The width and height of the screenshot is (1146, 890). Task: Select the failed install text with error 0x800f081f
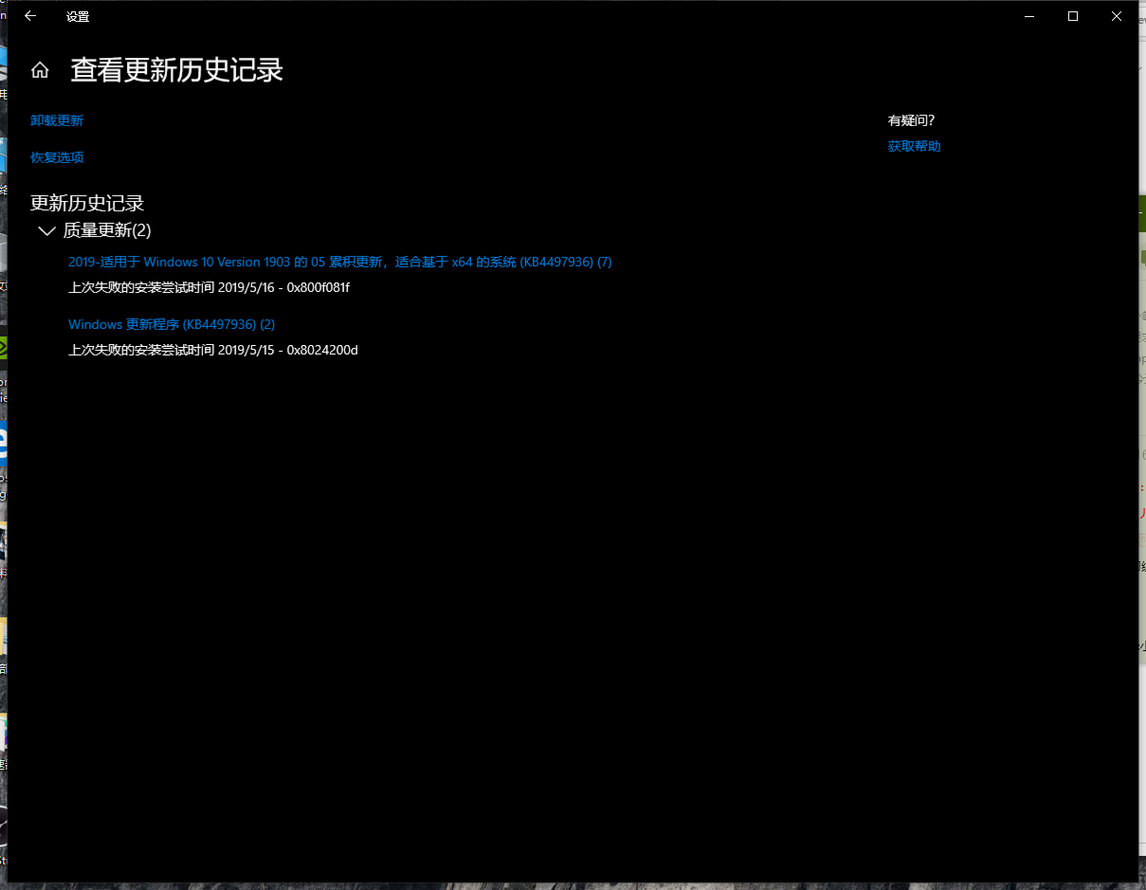click(209, 287)
